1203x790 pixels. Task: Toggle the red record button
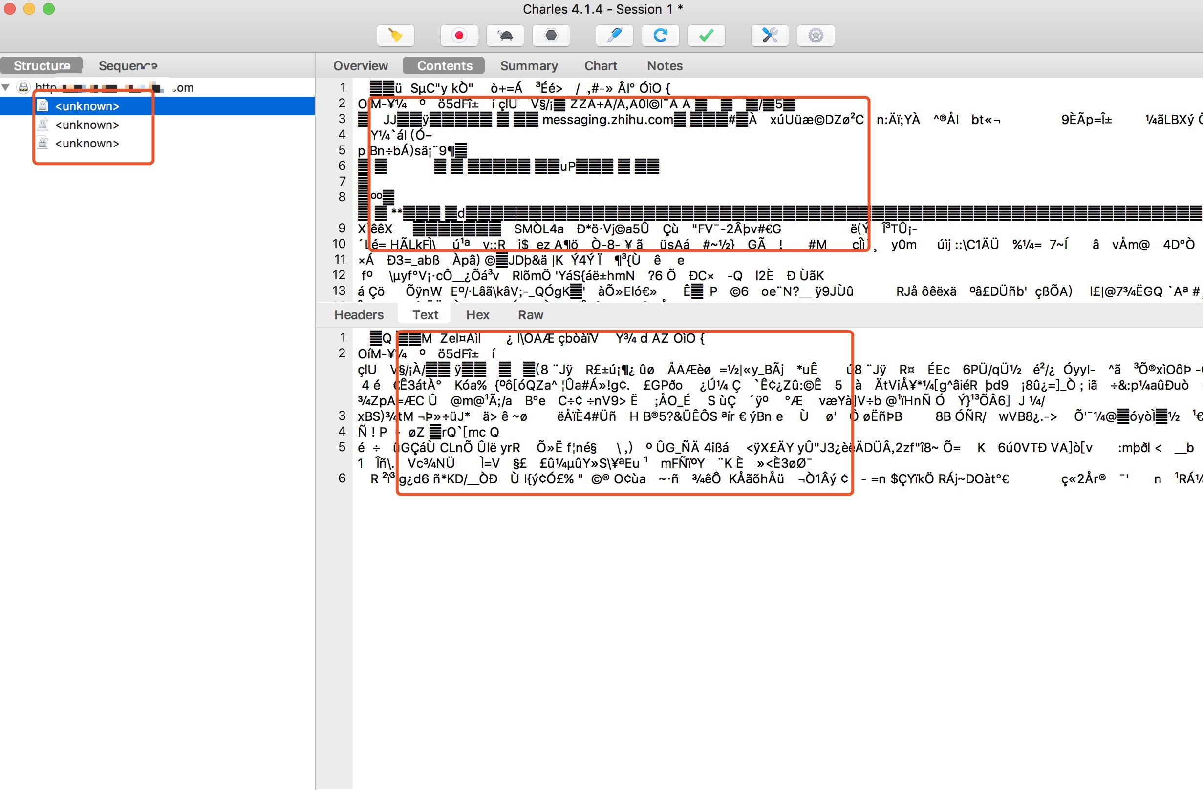pos(459,35)
